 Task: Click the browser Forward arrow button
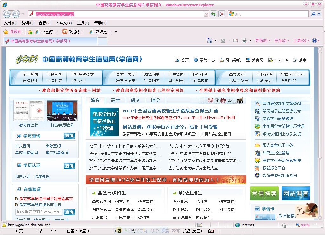[16, 14]
